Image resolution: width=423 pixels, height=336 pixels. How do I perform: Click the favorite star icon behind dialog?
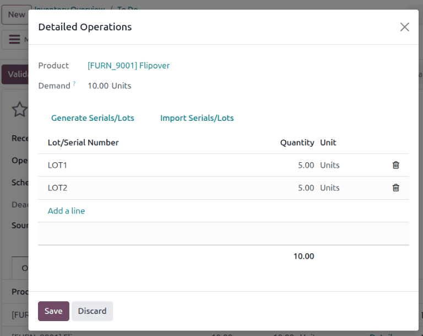19,109
